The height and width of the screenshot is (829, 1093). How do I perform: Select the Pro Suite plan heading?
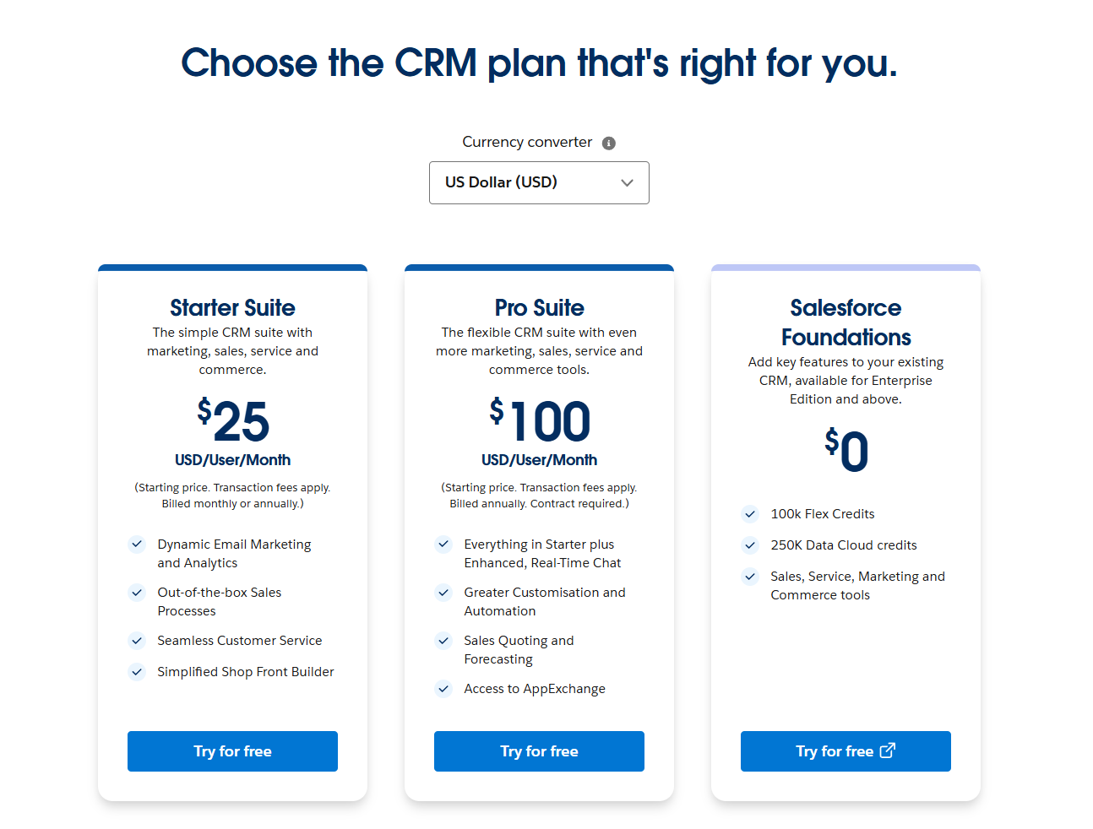[x=539, y=307]
